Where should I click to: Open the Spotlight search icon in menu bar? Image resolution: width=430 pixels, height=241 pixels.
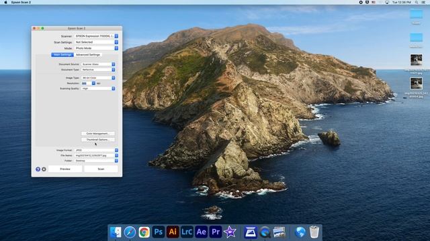tap(417, 2)
